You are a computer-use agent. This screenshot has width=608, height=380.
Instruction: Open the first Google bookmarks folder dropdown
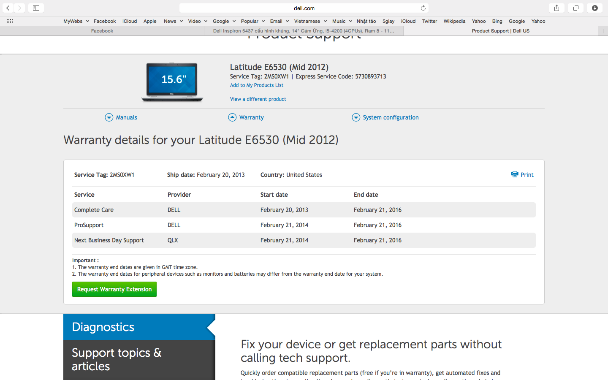click(224, 21)
